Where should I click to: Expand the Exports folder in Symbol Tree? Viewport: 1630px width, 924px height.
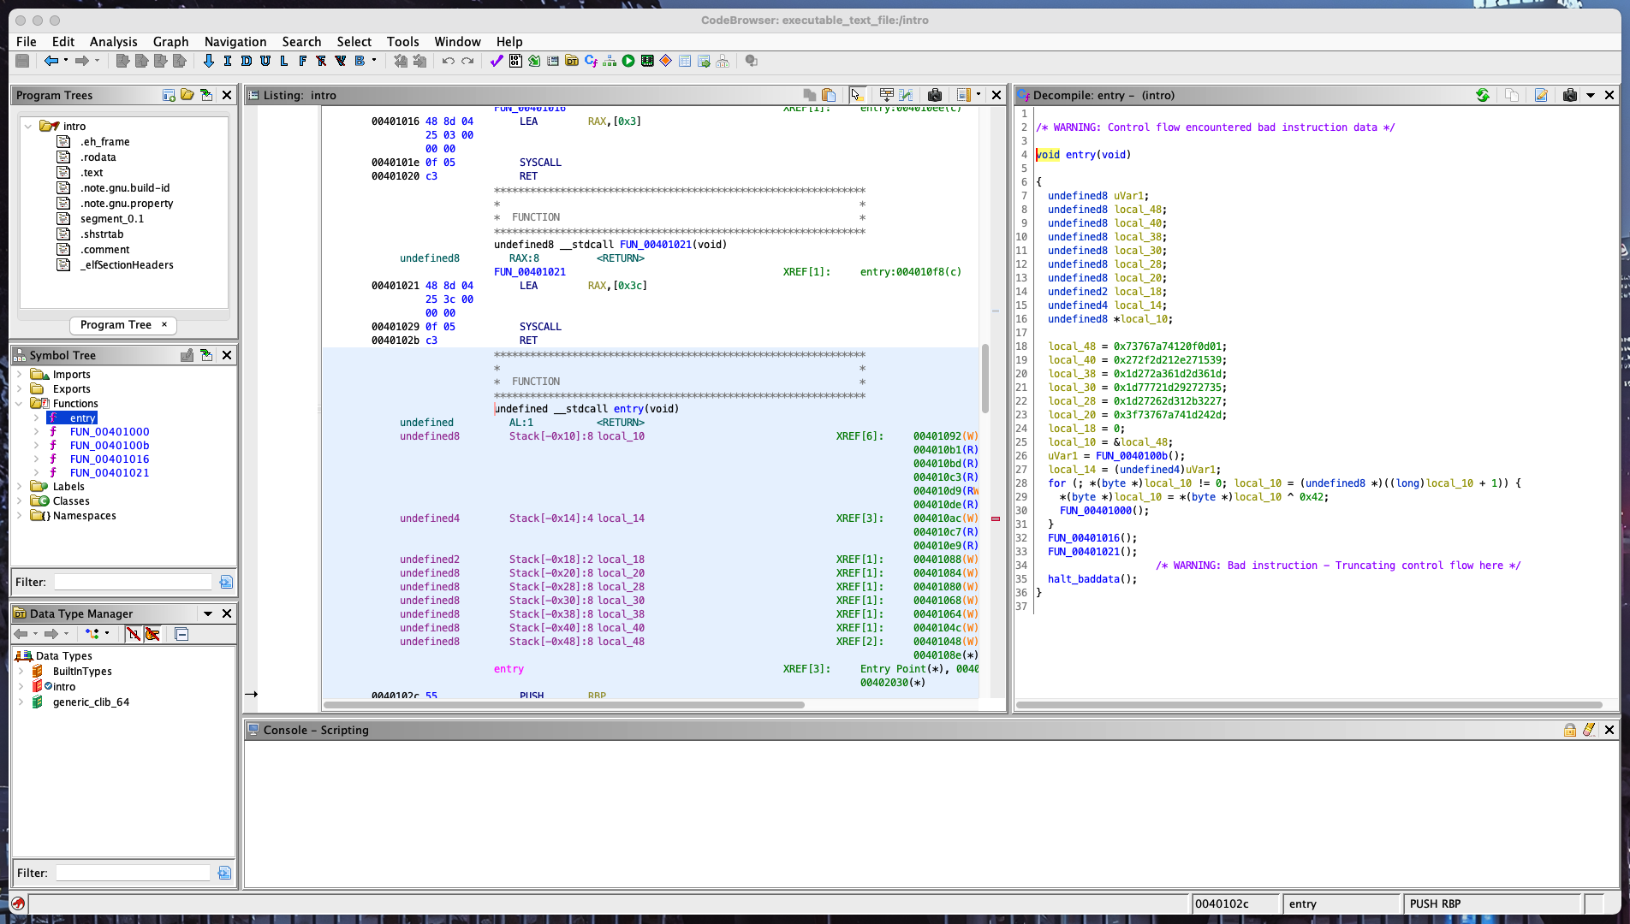click(19, 388)
